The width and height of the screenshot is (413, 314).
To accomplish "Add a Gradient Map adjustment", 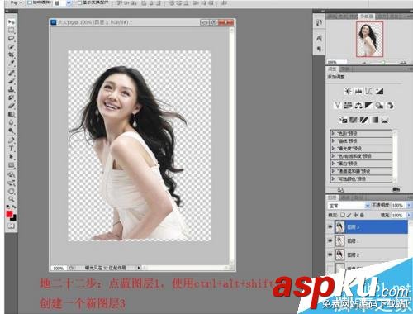I will [x=374, y=120].
